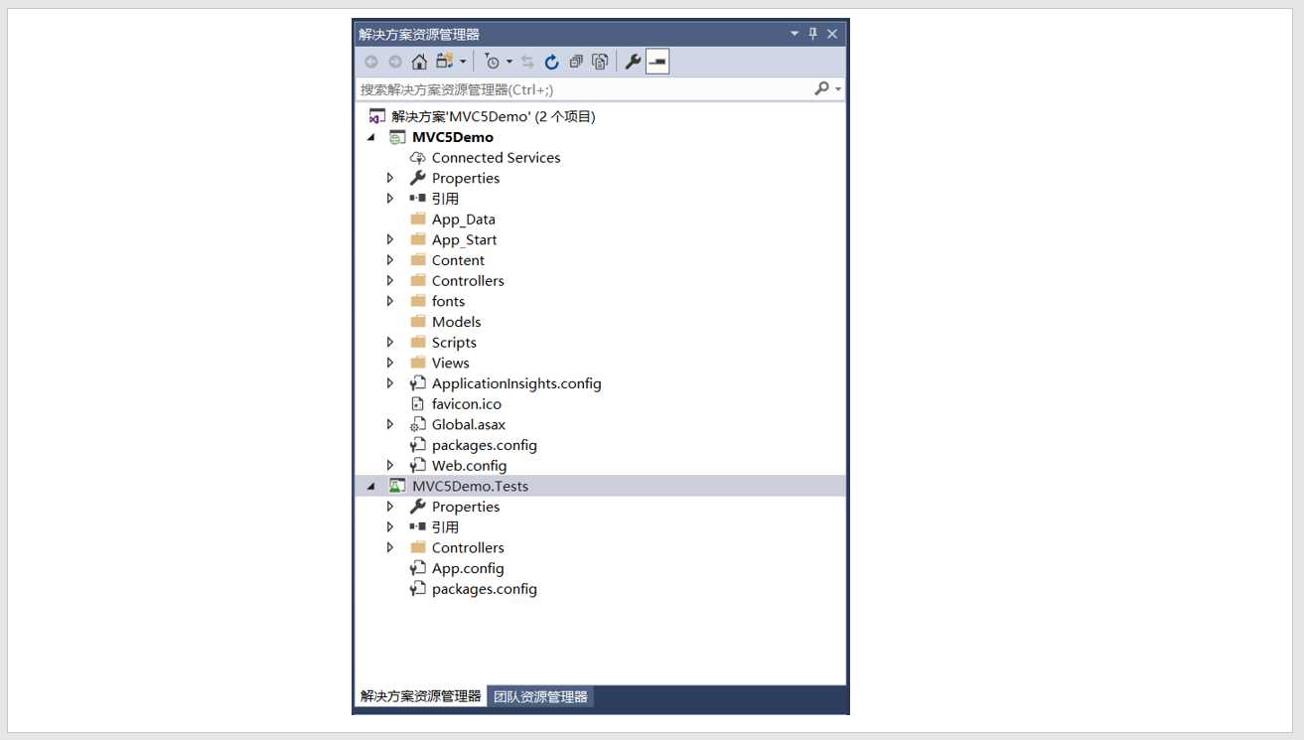1304x740 pixels.
Task: Click ApplicationInsights.config file icon
Action: (x=418, y=383)
